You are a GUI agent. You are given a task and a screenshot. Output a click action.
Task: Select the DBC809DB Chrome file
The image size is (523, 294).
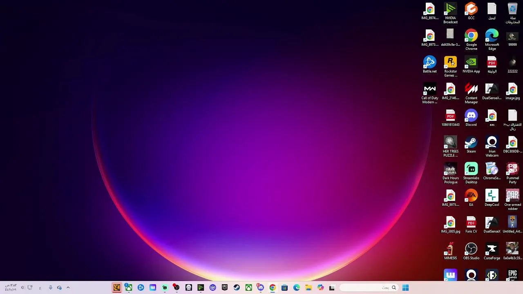coord(512,145)
